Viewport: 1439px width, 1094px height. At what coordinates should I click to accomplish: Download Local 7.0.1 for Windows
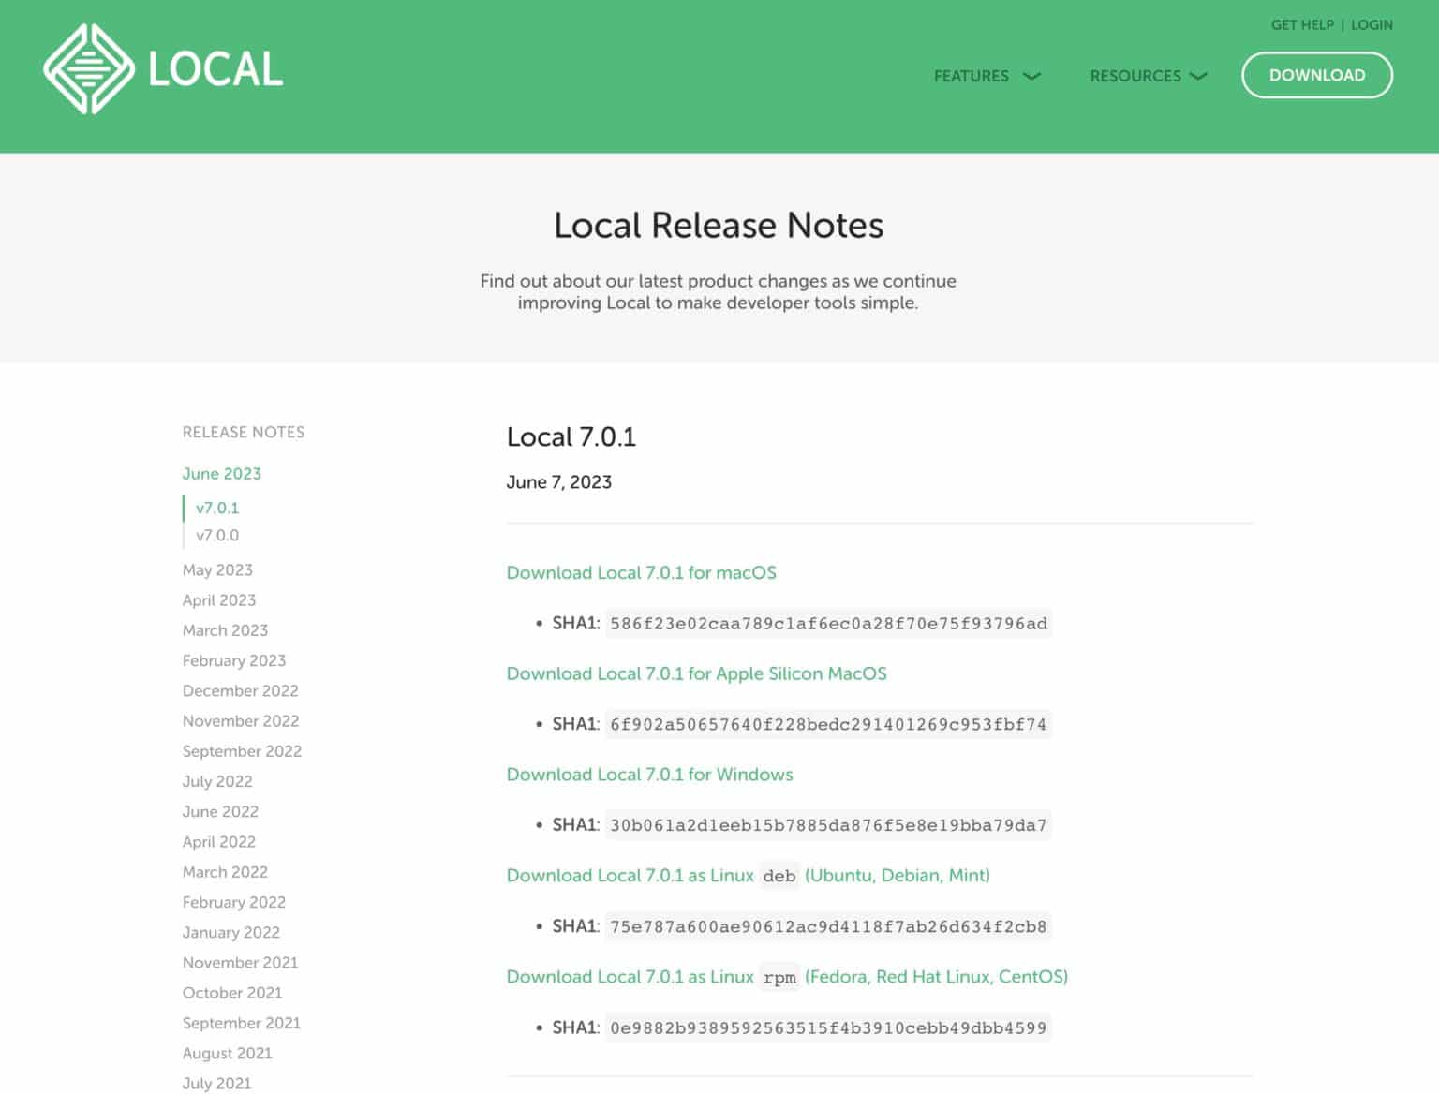pos(649,775)
